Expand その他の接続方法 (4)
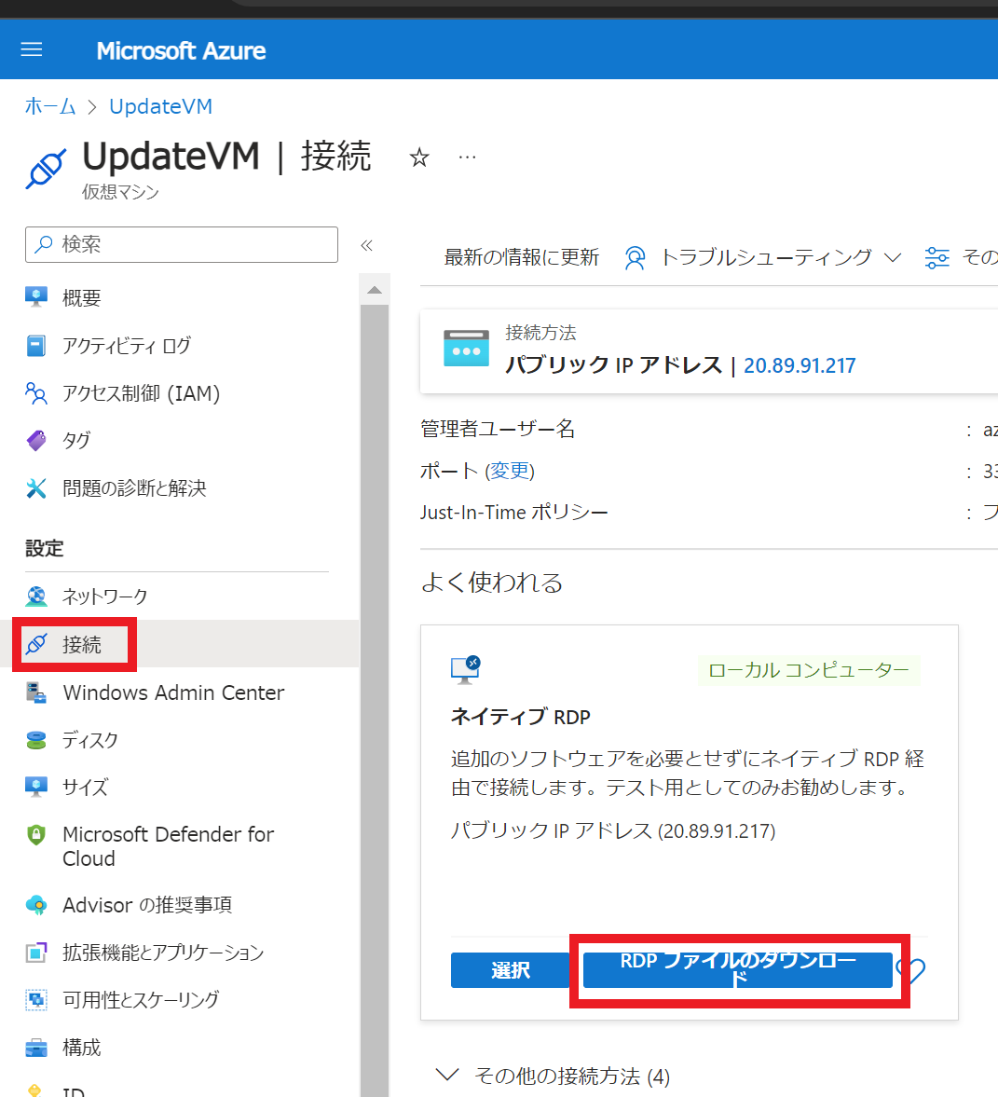Image resolution: width=998 pixels, height=1097 pixels. point(553,1076)
